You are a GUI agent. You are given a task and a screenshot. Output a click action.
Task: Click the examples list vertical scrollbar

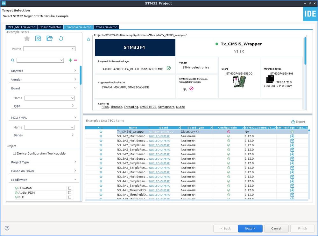point(309,130)
